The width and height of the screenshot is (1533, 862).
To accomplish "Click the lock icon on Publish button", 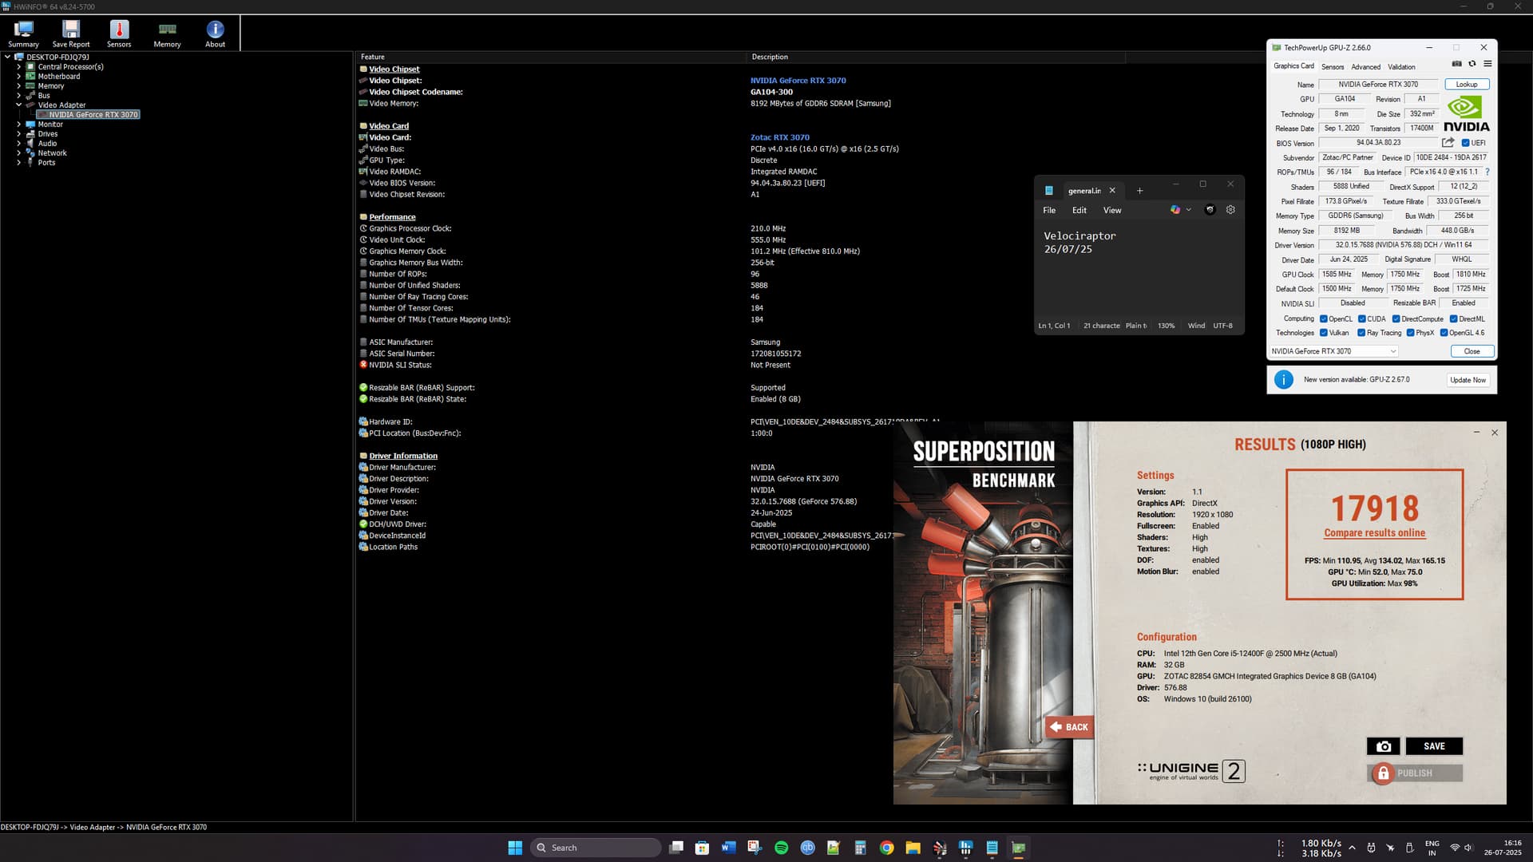I will 1383,773.
